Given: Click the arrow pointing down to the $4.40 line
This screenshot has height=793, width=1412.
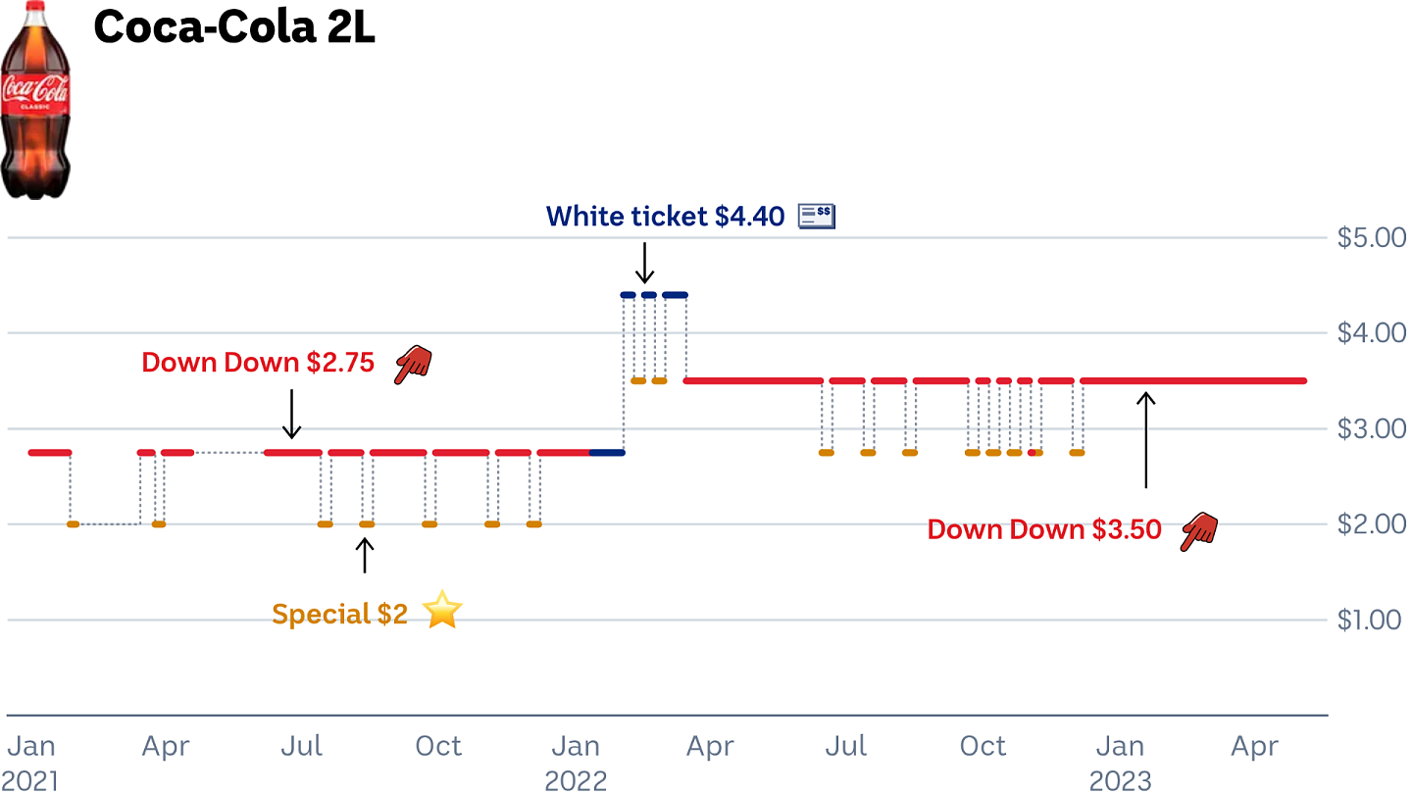Looking at the screenshot, I should pyautogui.click(x=644, y=263).
